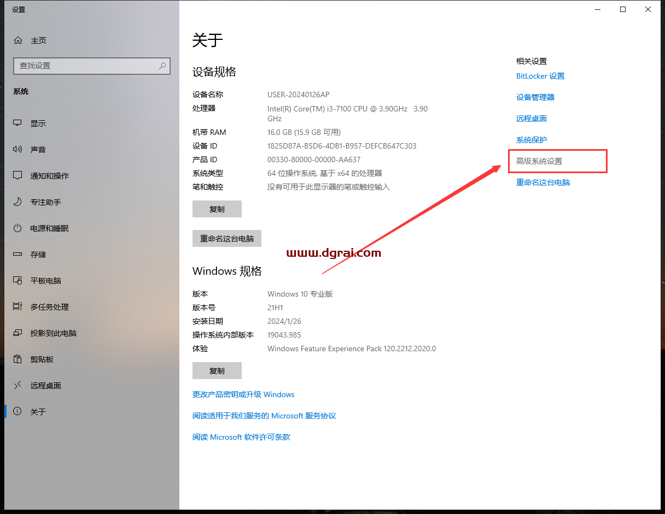Image resolution: width=665 pixels, height=514 pixels.
Task: Click the 没有可用于此显示器的笔或触控输入 value
Action: click(x=329, y=187)
